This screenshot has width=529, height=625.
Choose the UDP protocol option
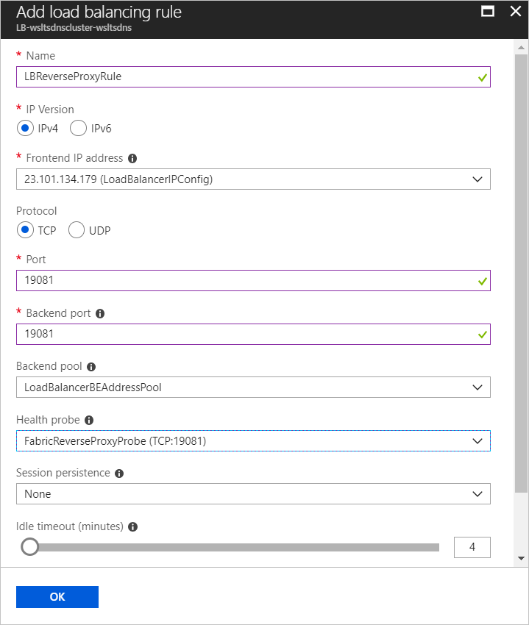(77, 230)
